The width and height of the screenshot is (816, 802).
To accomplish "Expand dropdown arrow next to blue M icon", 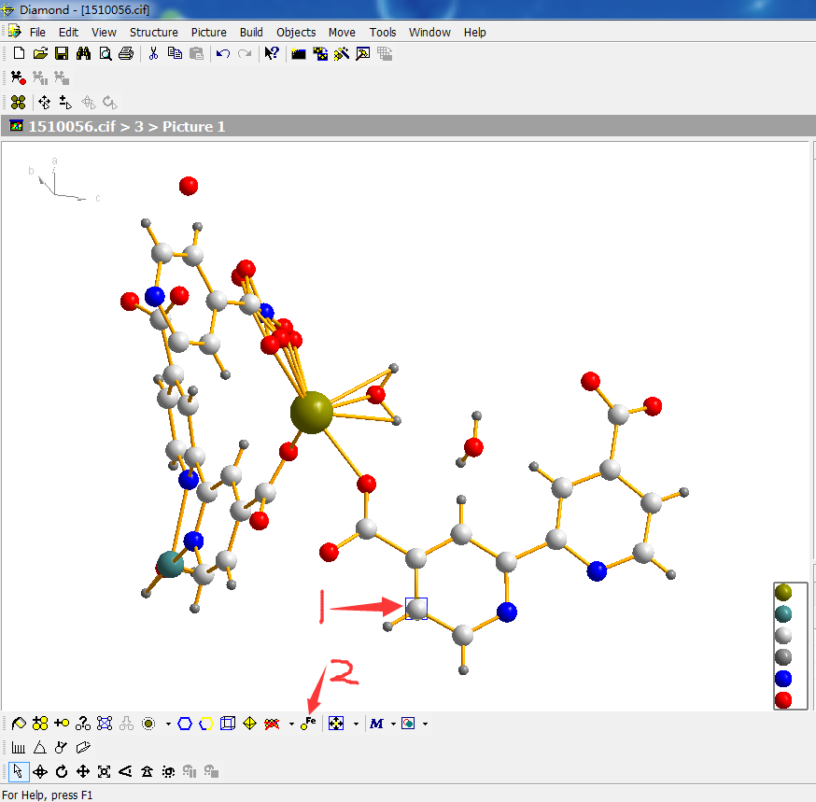I will tap(393, 724).
